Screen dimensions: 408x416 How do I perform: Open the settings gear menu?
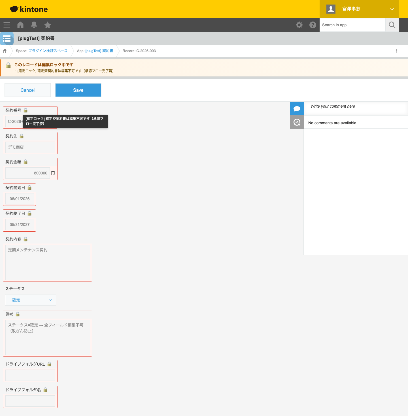(x=299, y=25)
